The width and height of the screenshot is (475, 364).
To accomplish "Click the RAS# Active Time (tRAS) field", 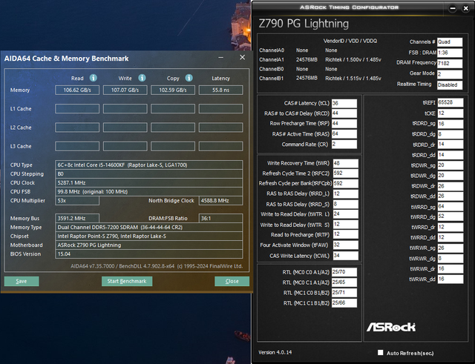I will tap(344, 134).
